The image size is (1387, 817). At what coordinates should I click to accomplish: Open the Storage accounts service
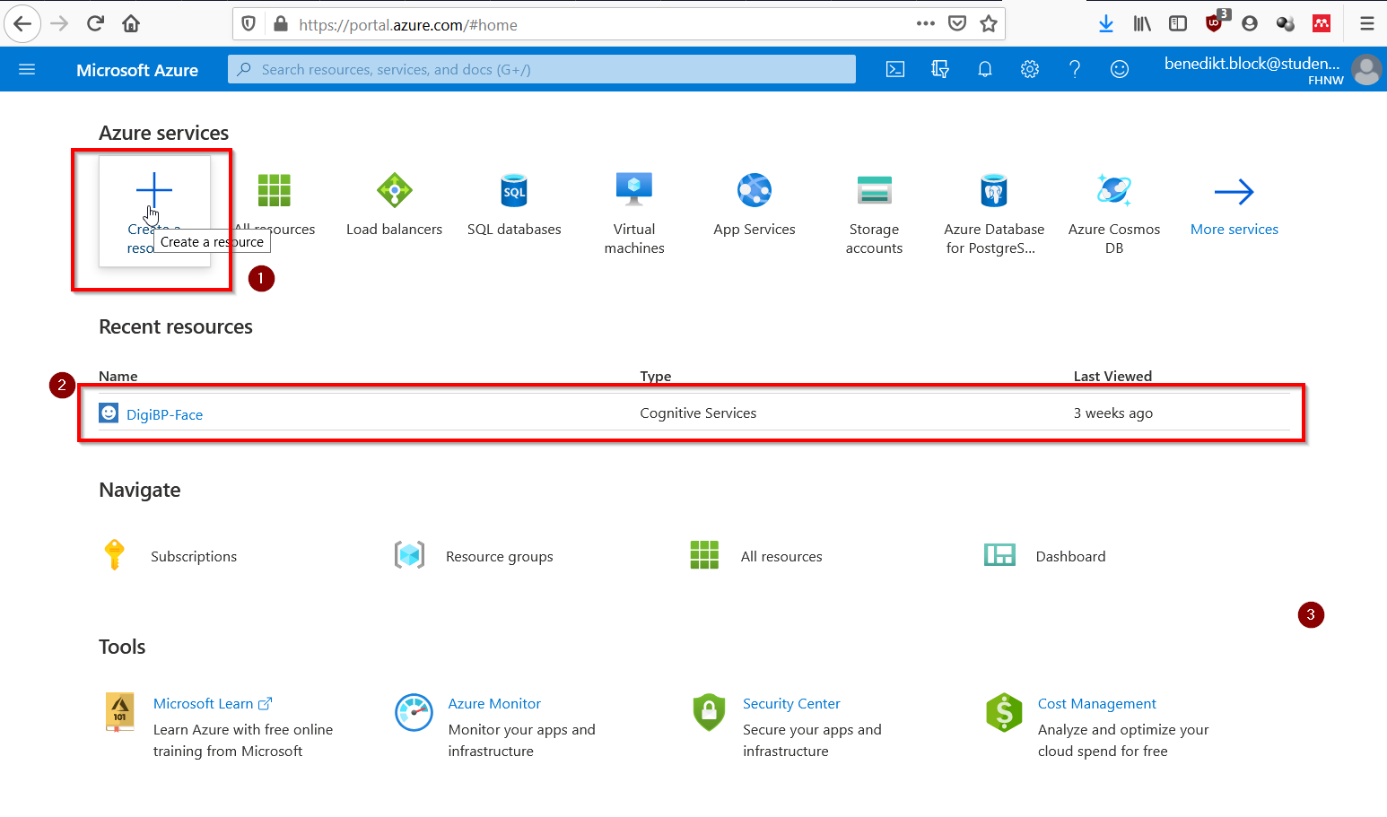(x=875, y=214)
